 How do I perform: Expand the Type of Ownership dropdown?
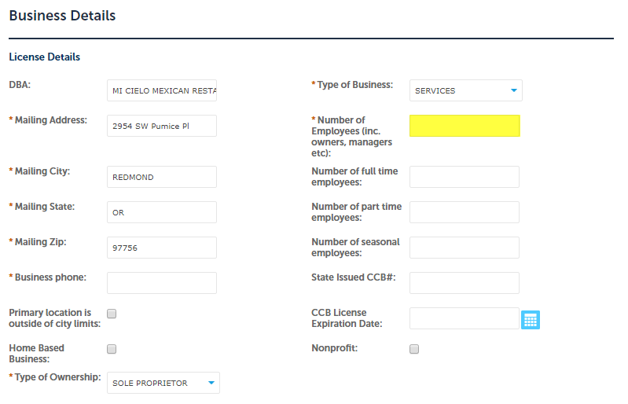(163, 383)
